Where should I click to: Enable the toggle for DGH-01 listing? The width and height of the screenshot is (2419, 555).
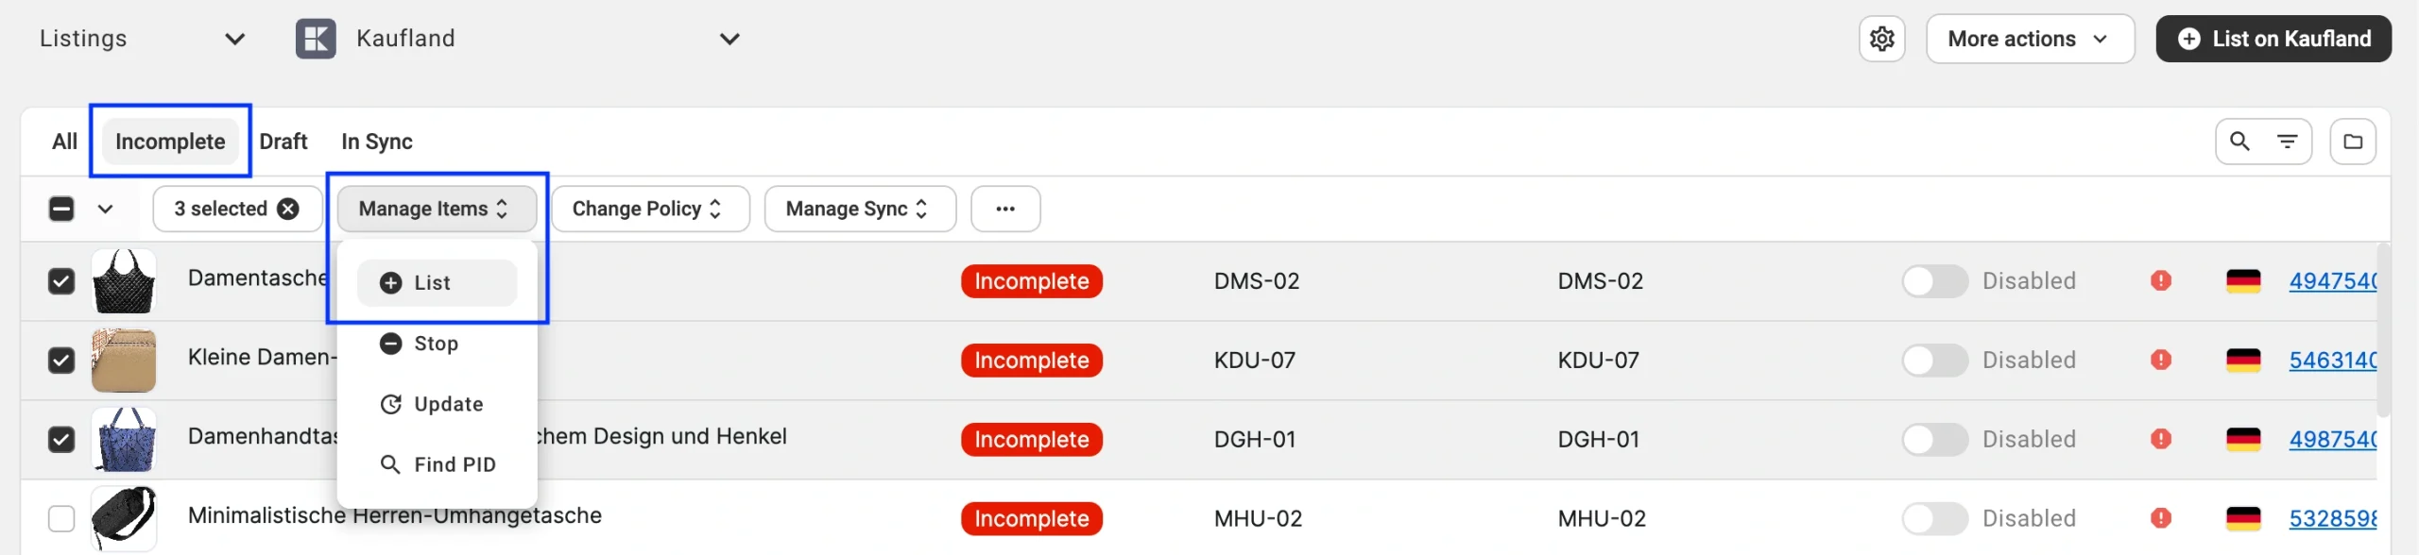(x=1934, y=439)
